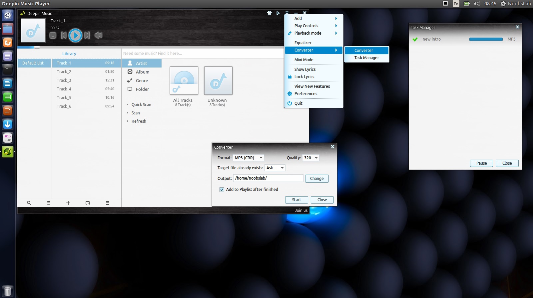Expand the Playback mode submenu

[x=314, y=33]
